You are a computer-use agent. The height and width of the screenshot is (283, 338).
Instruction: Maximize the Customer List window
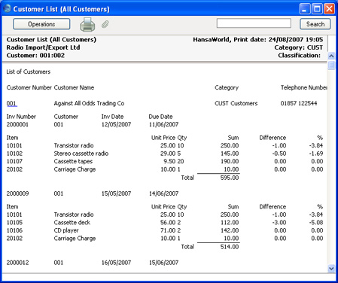[317, 9]
